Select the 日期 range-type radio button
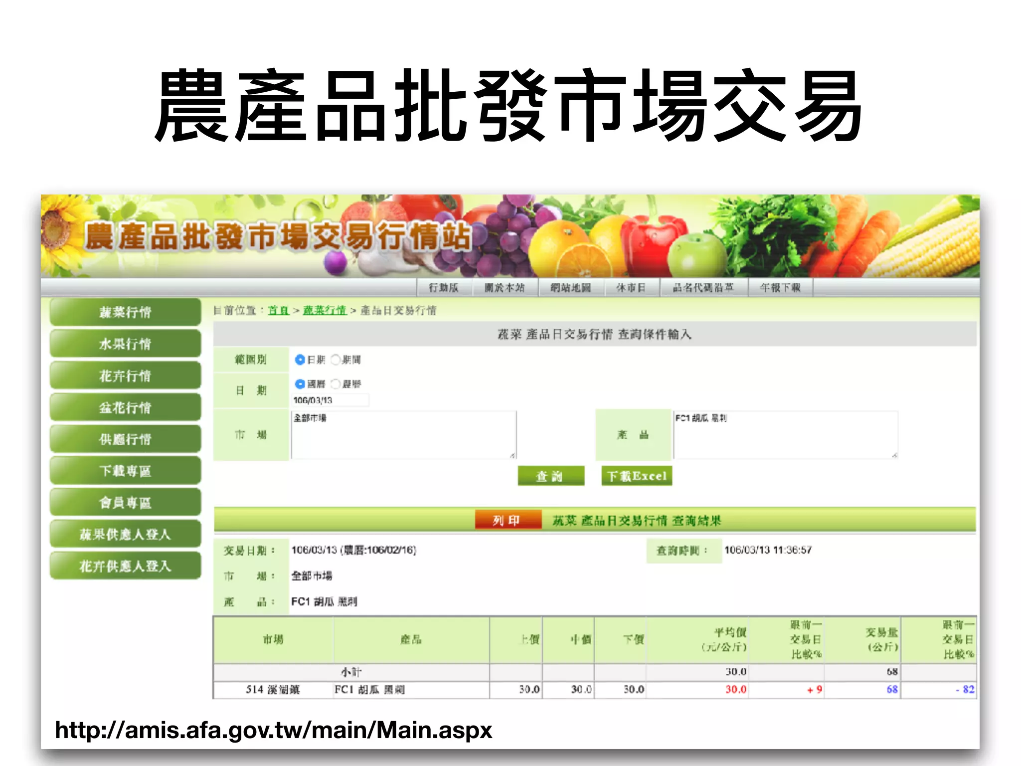1021x766 pixels. click(300, 360)
